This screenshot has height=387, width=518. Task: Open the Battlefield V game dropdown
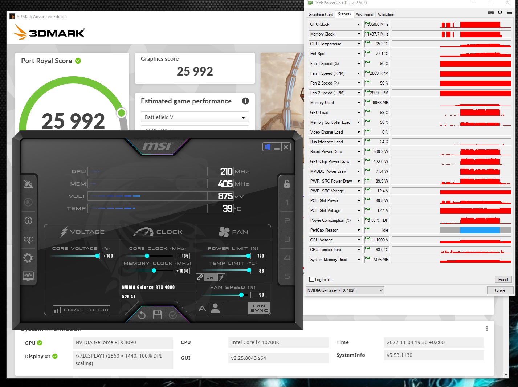(195, 117)
